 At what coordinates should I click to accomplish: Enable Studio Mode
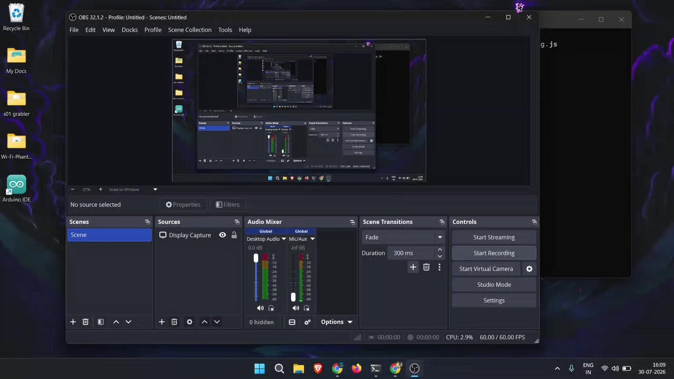coord(494,285)
